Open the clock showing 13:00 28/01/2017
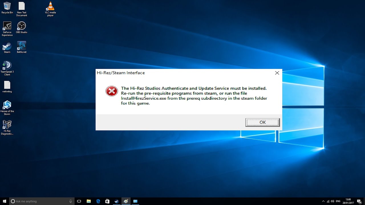 349,201
